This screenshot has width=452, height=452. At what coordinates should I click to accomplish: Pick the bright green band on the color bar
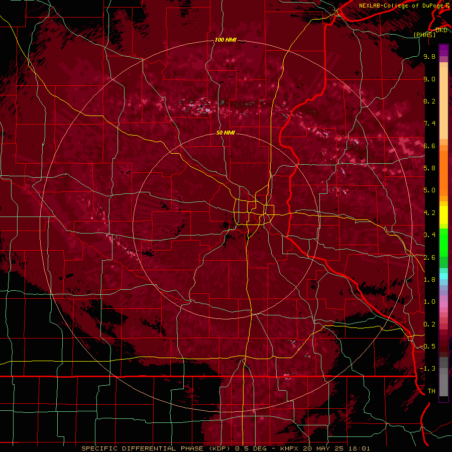click(443, 243)
